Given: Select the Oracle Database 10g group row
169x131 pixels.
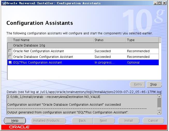Looking at the screenshot, I should 83,45.
